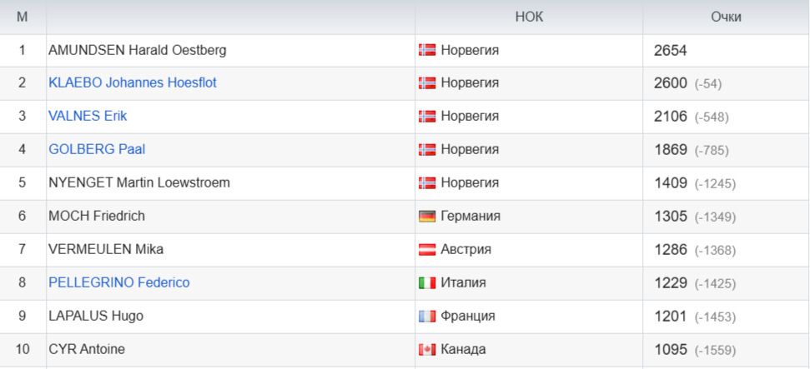This screenshot has width=810, height=369.
Task: Click the Canadian flag next to Канада
Action: click(427, 349)
